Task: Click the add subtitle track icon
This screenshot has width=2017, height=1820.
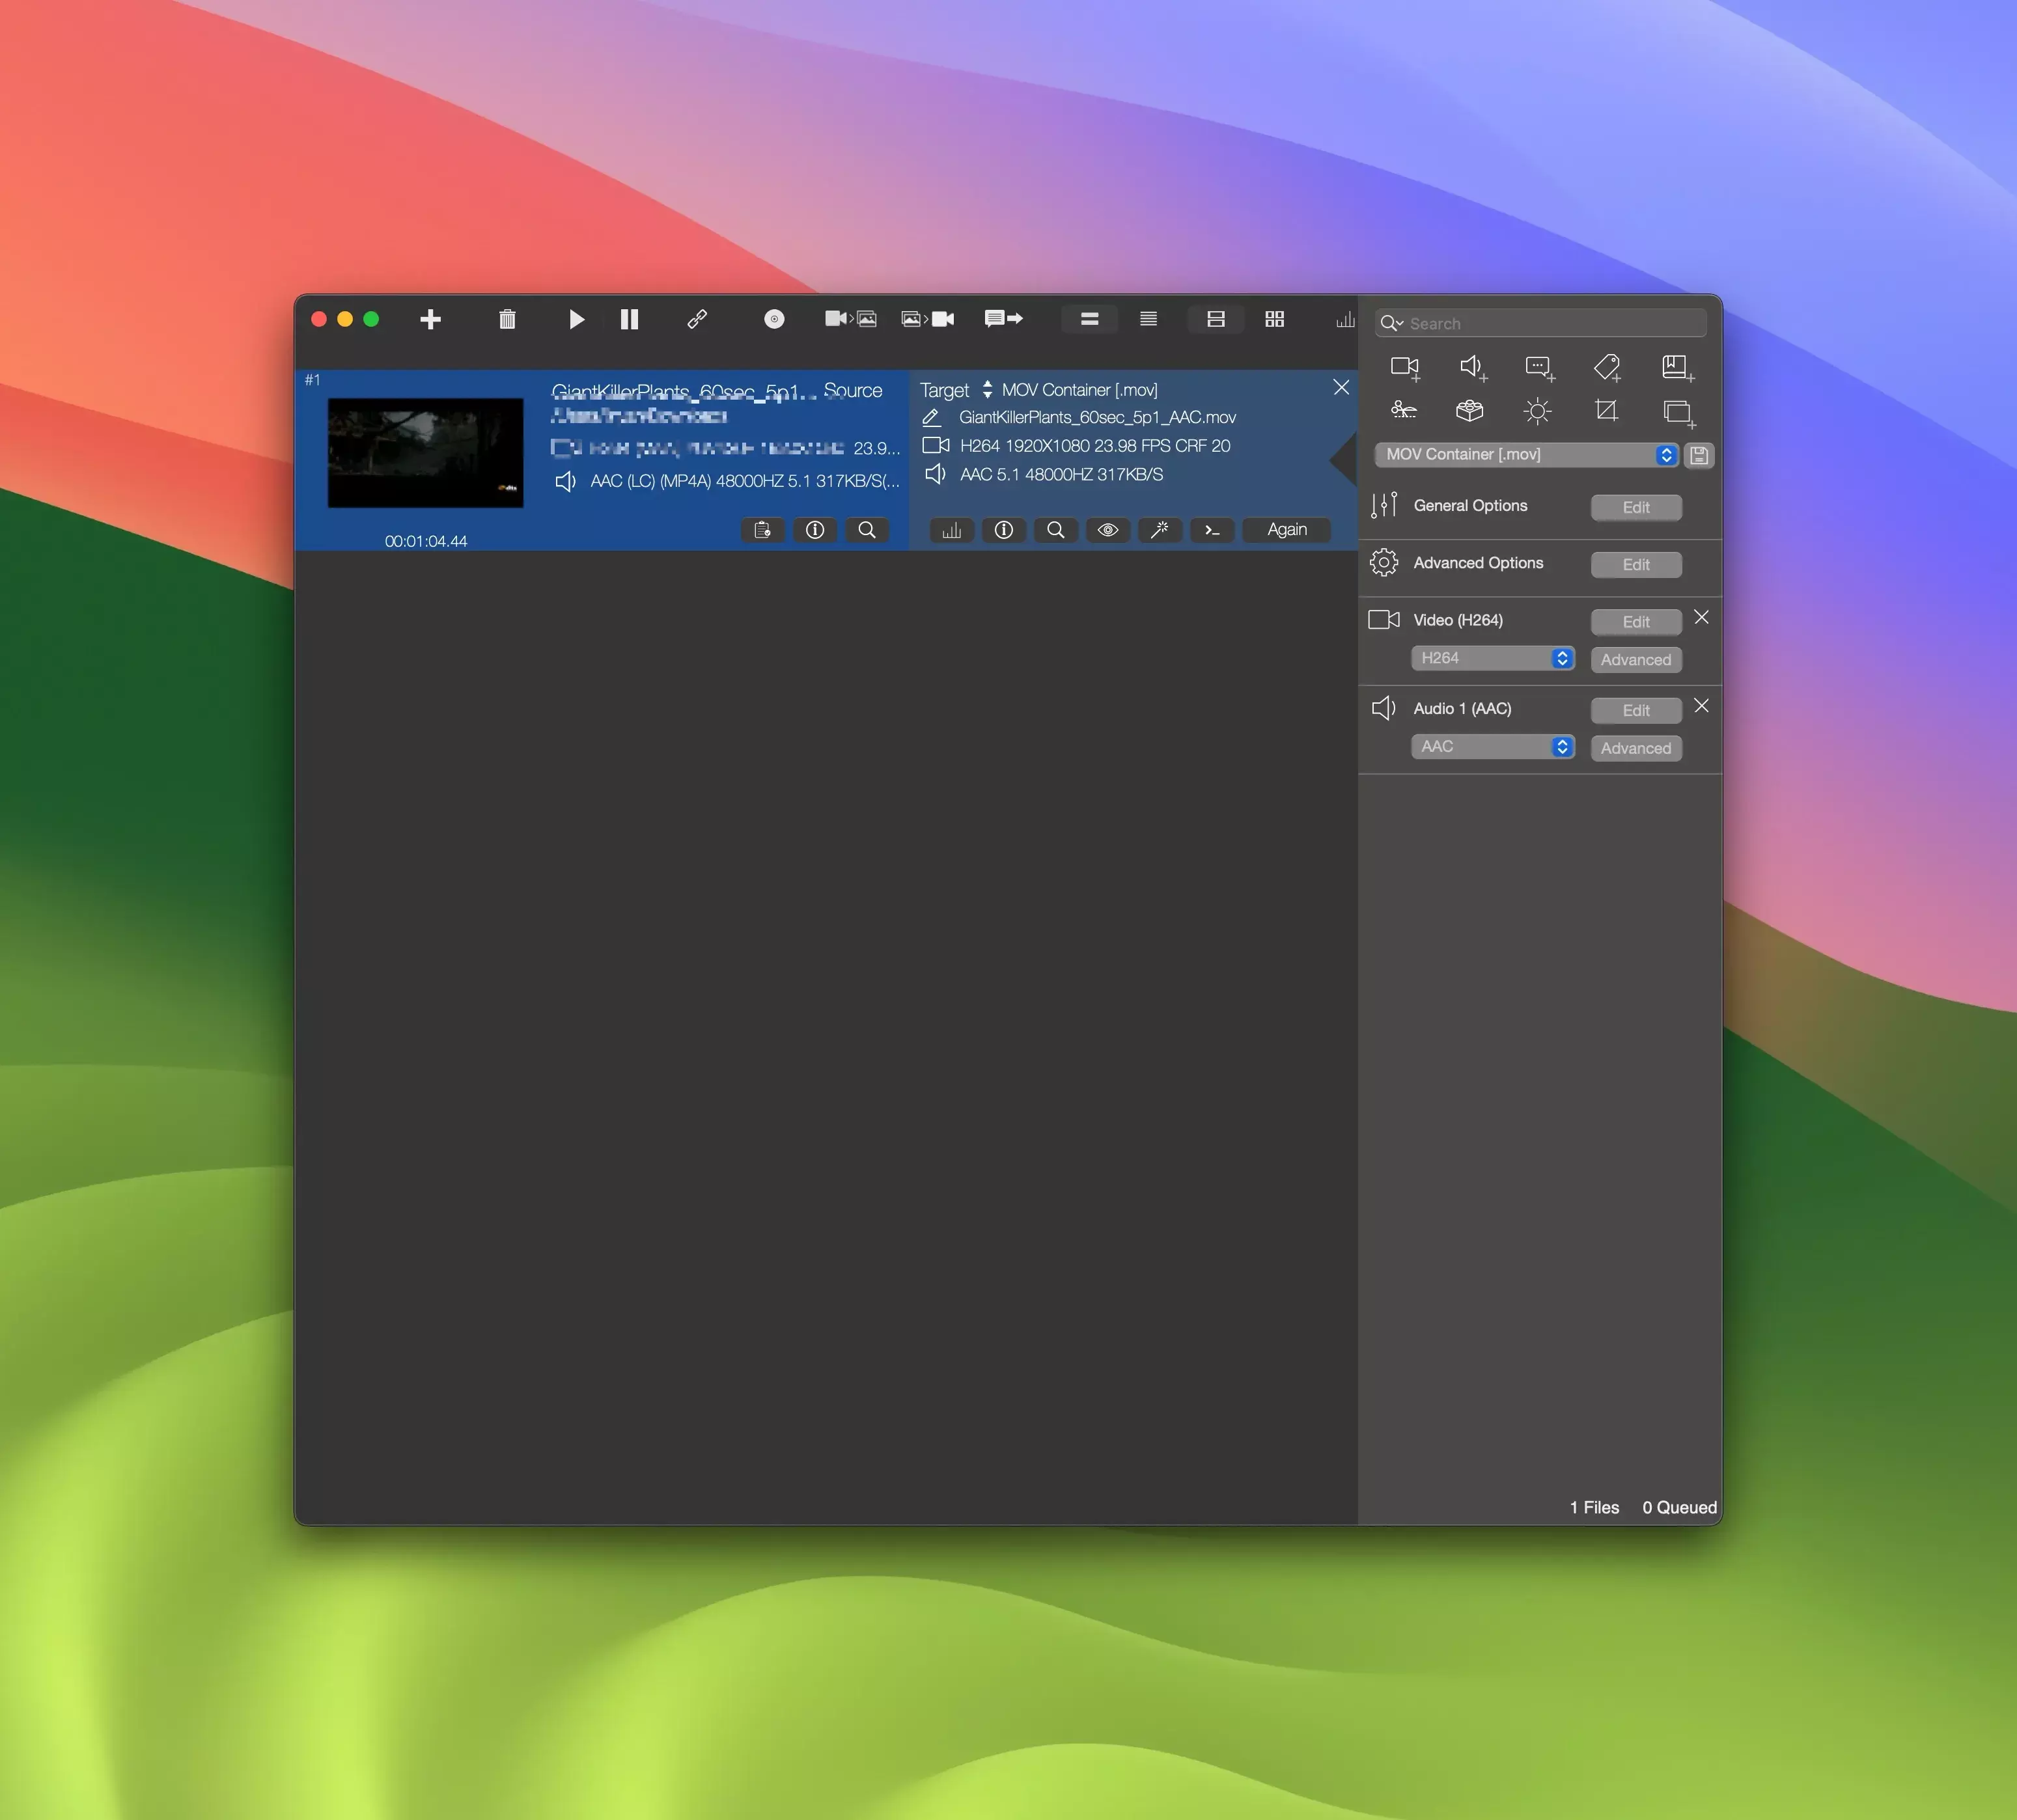Action: tap(1539, 367)
